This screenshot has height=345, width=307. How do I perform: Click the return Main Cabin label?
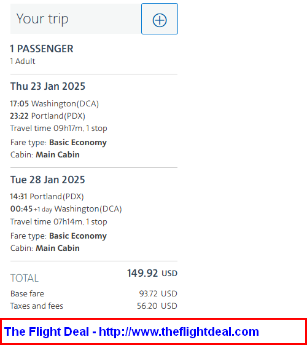(58, 248)
